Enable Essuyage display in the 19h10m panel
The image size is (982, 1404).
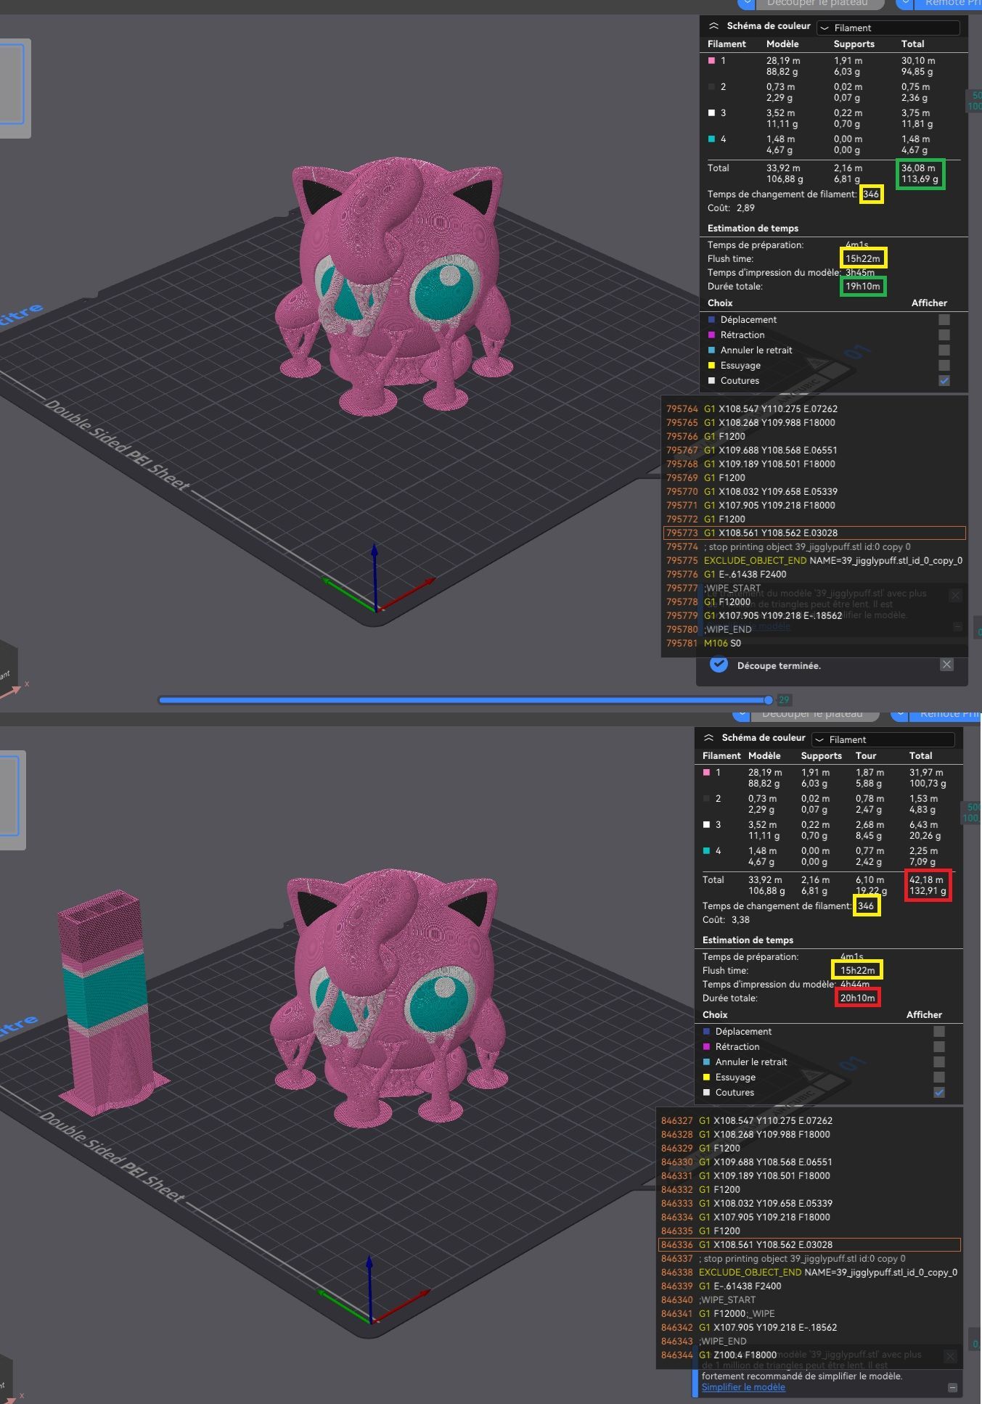(944, 365)
